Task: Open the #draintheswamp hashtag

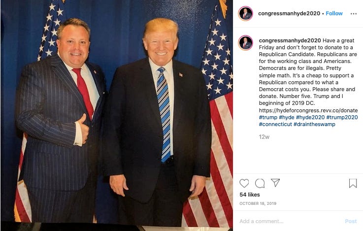Action: point(314,124)
